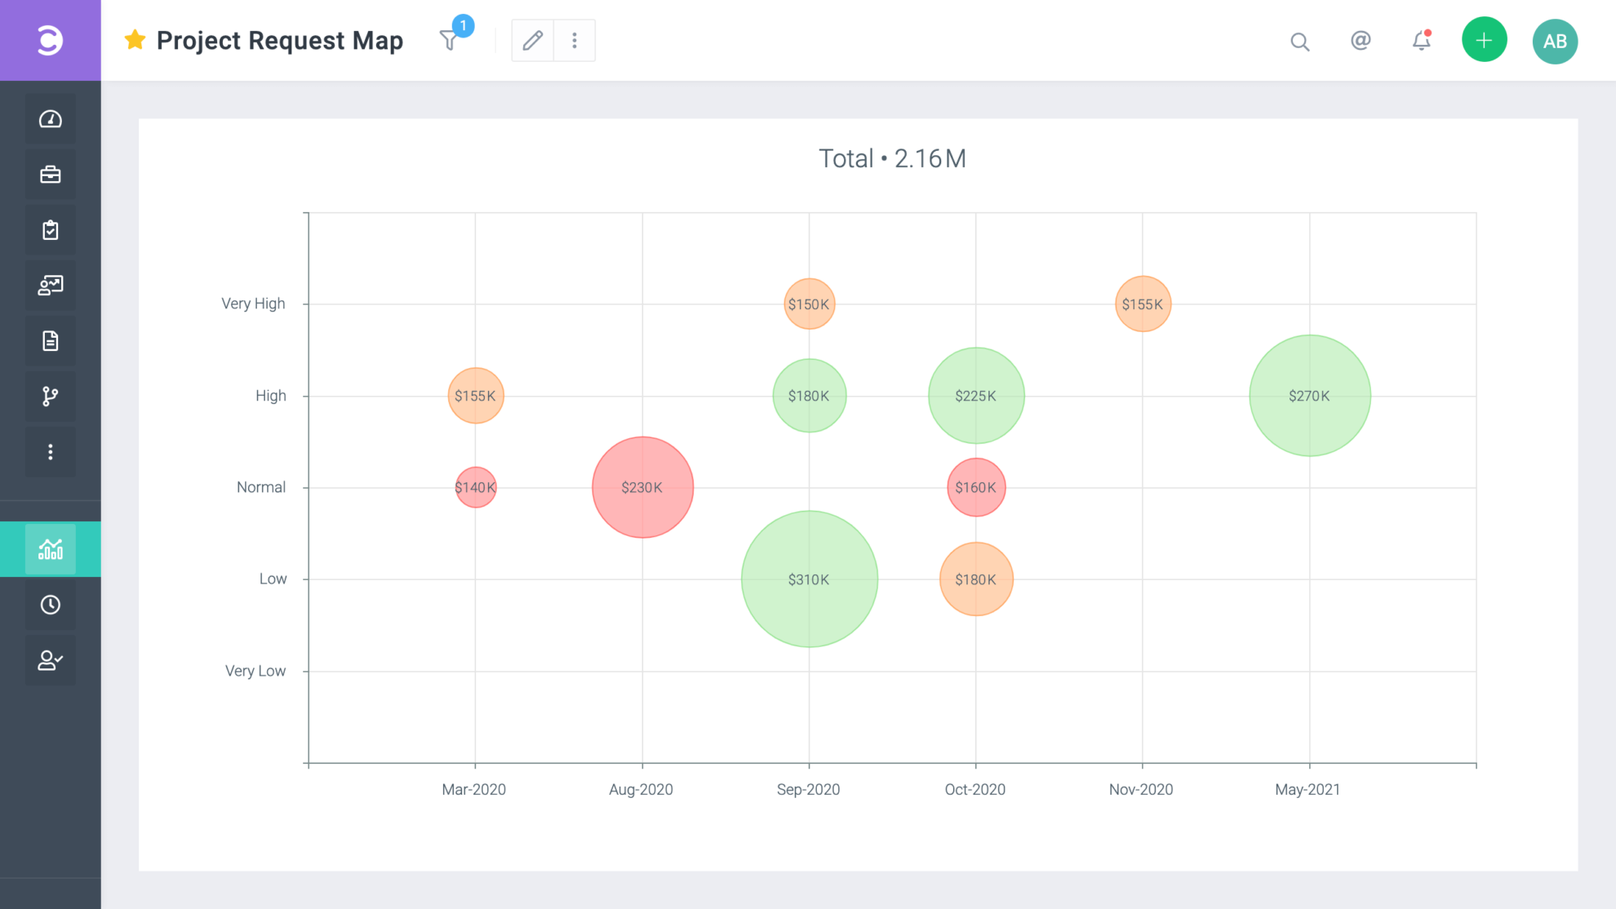Open the search magnifier in the header
1616x909 pixels.
click(x=1299, y=41)
